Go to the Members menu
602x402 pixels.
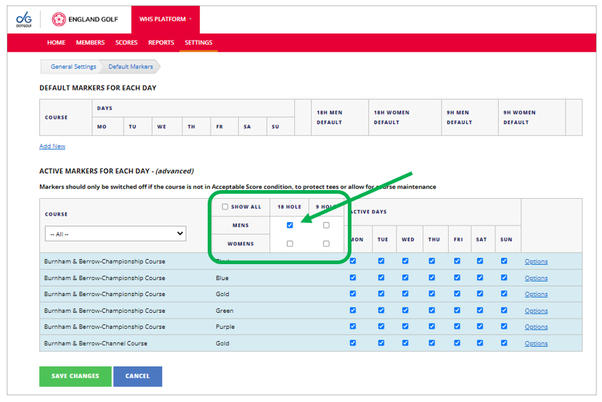[x=90, y=43]
